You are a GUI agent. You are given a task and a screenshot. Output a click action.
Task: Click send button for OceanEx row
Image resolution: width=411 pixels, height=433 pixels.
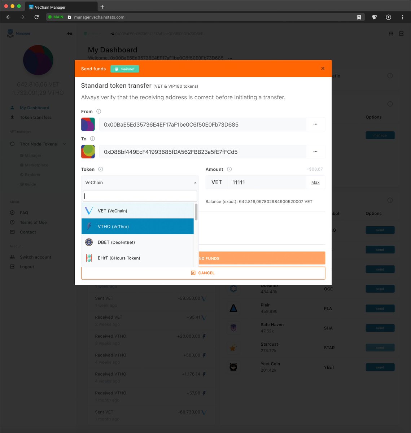pyautogui.click(x=380, y=289)
